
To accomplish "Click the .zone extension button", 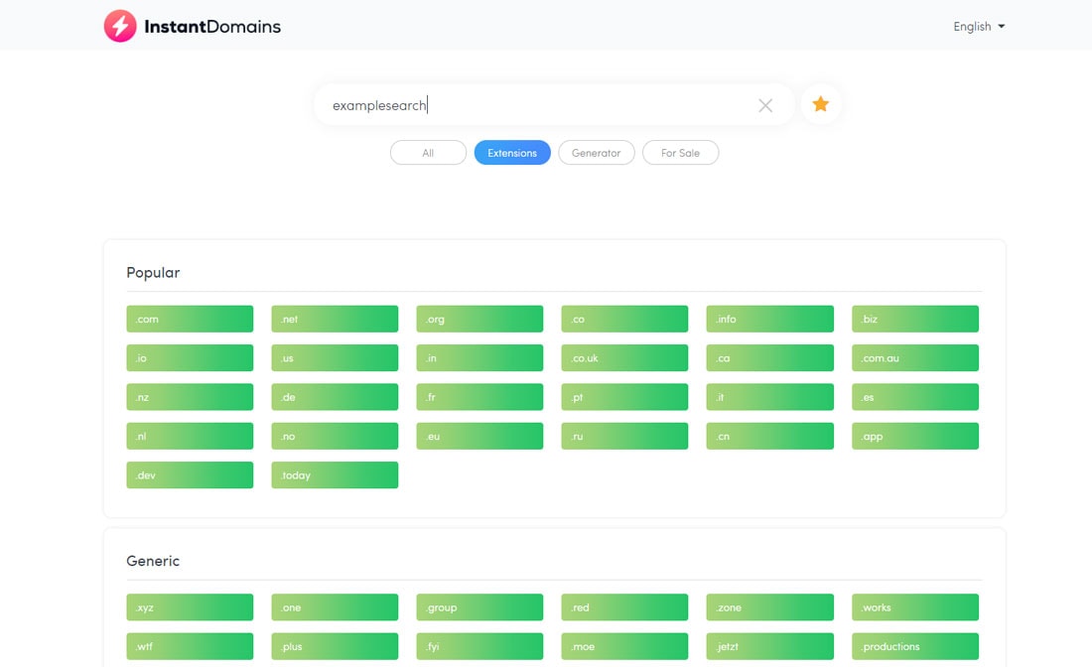I will [x=770, y=607].
